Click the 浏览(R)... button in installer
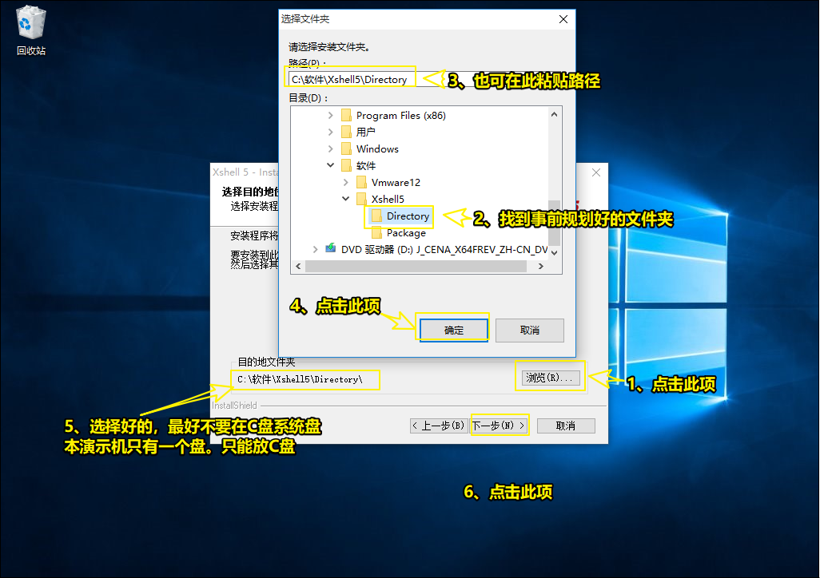The height and width of the screenshot is (578, 820). [551, 378]
